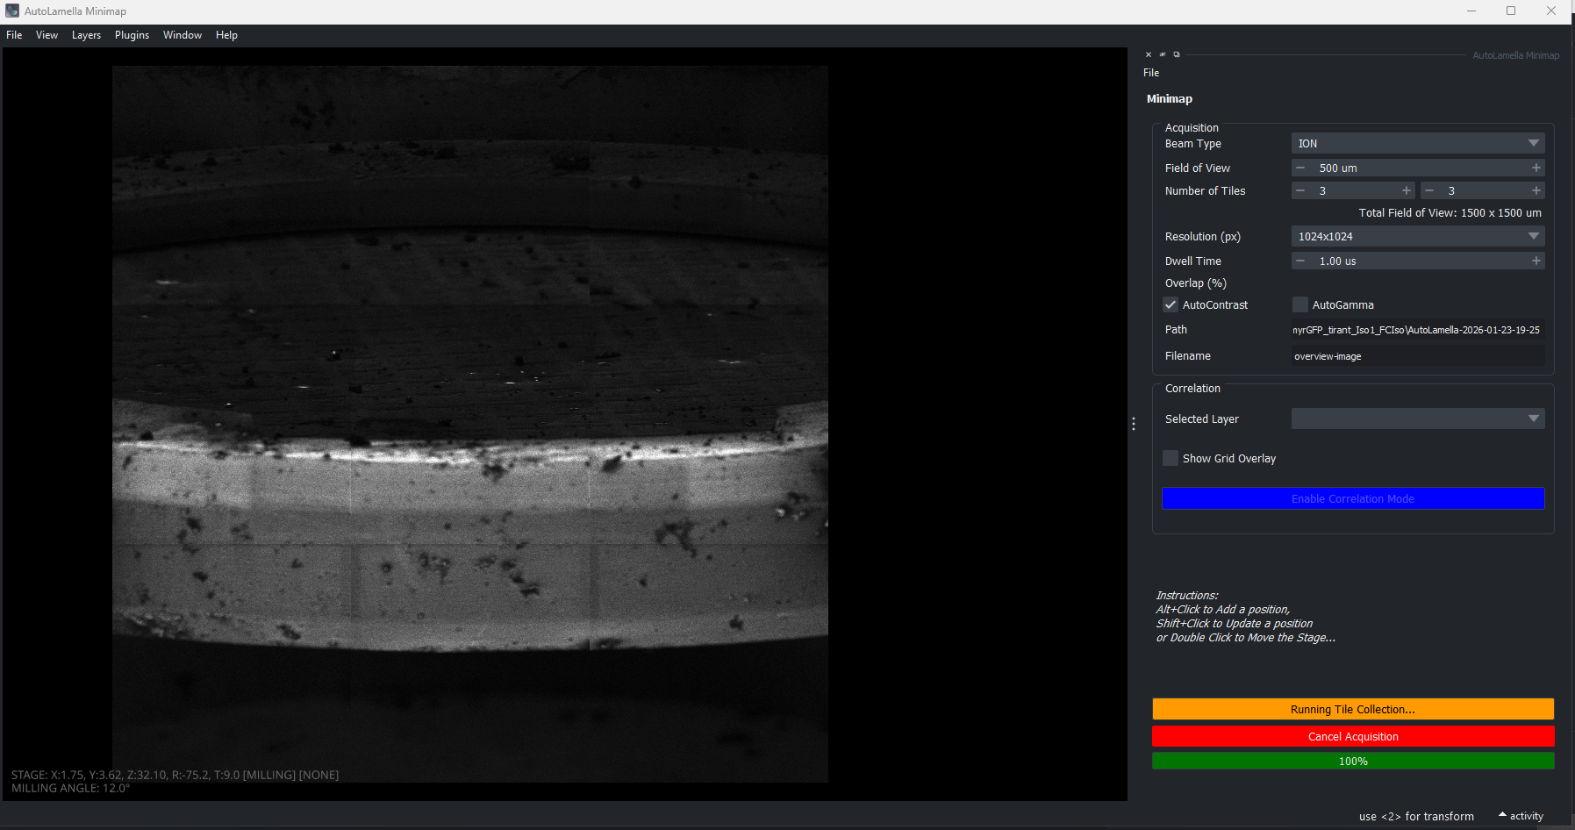Open the Plugins menu
Image resolution: width=1575 pixels, height=830 pixels.
coord(132,35)
